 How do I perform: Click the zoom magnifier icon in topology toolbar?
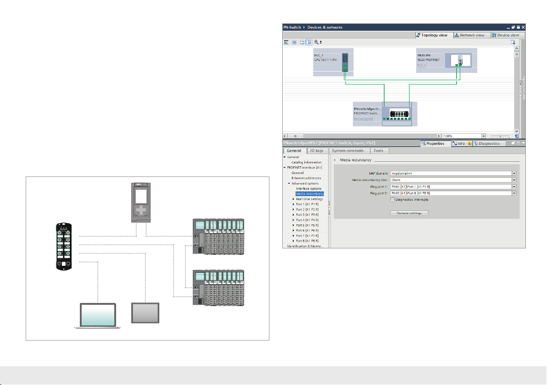click(x=317, y=42)
